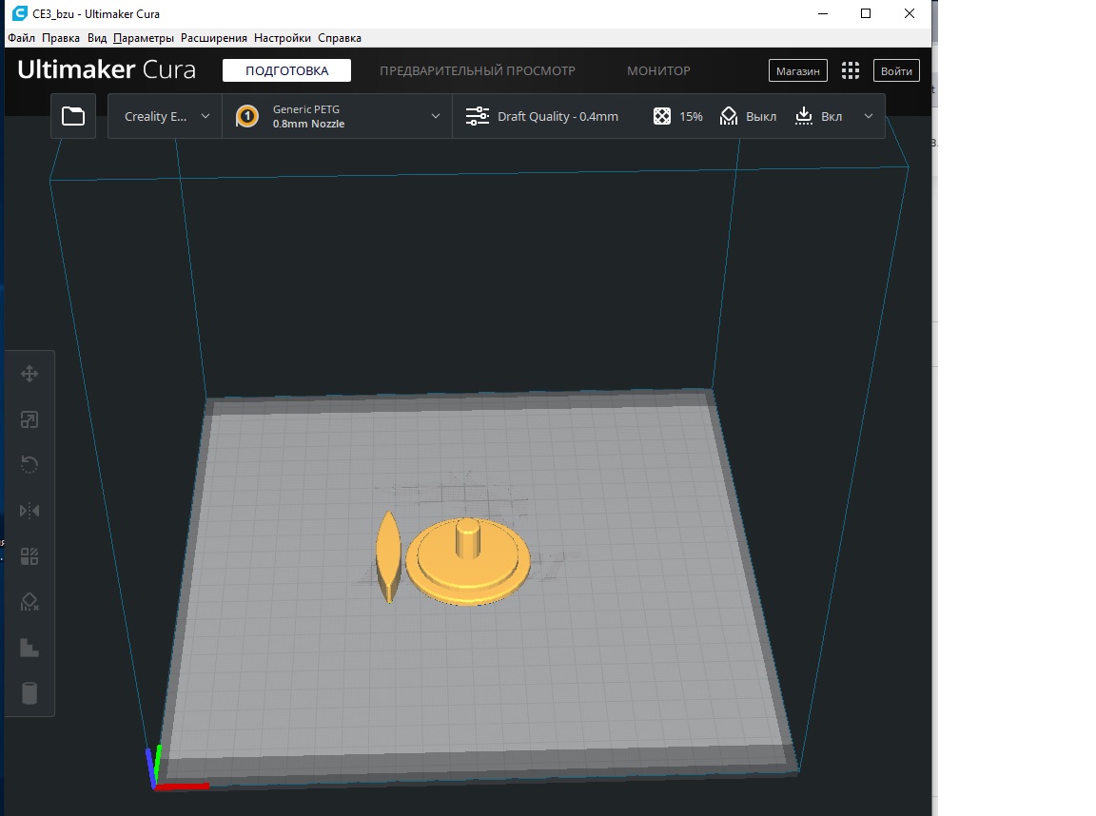Image resolution: width=1096 pixels, height=816 pixels.
Task: Select the Rotate tool in left toolbar
Action: tap(29, 465)
